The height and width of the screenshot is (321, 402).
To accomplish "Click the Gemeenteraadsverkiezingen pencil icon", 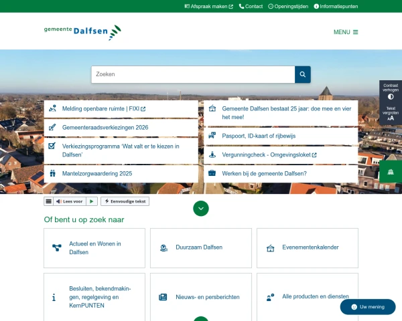I will tap(52, 127).
